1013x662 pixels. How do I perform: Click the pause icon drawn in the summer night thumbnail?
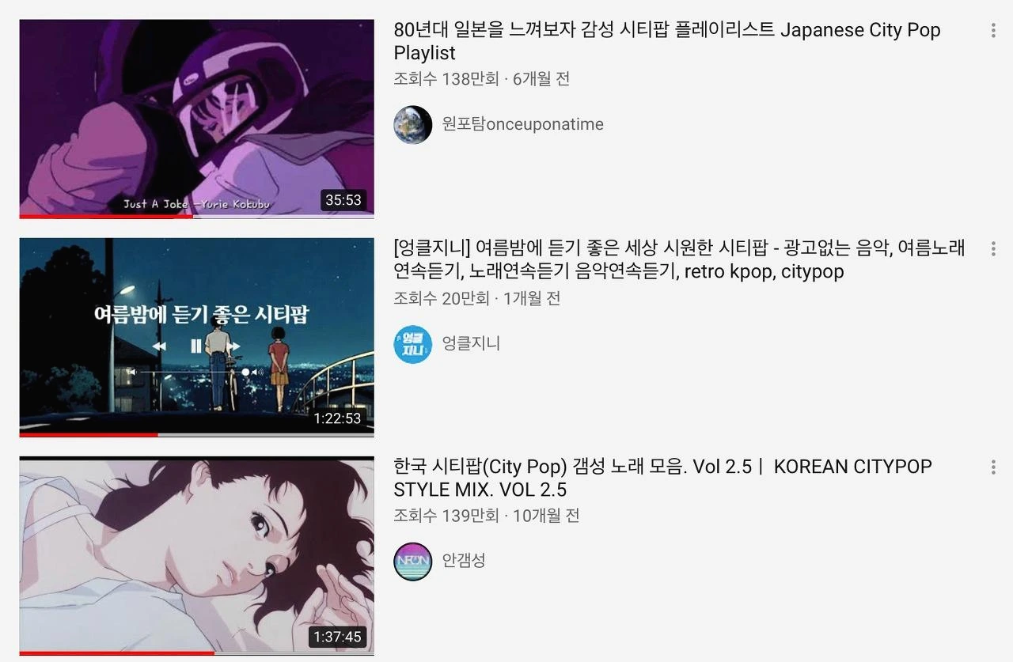click(195, 346)
